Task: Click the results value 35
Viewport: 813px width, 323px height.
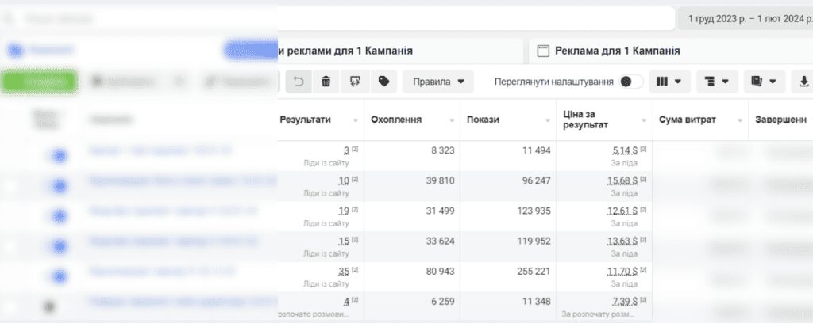Action: point(345,272)
